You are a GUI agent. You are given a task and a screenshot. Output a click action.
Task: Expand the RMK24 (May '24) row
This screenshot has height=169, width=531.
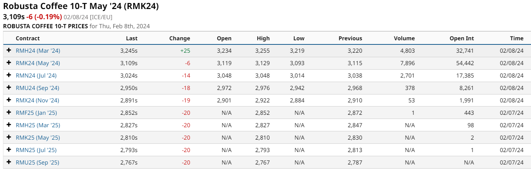point(9,63)
